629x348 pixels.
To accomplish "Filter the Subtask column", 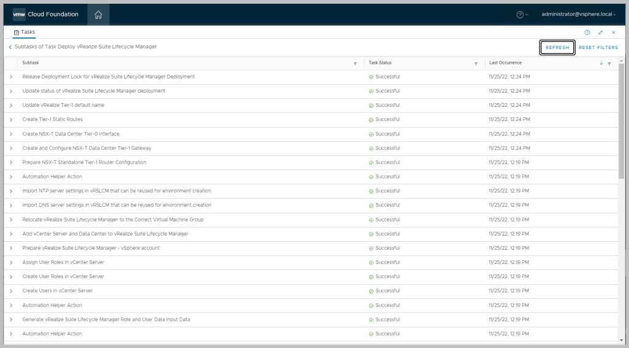I will 355,64.
